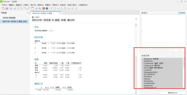Click the fx function assignment icon
187x95 pixels.
(x=51, y=8)
